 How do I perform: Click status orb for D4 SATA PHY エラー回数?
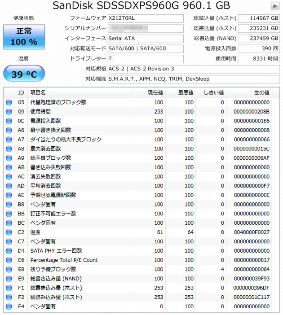tap(9, 251)
